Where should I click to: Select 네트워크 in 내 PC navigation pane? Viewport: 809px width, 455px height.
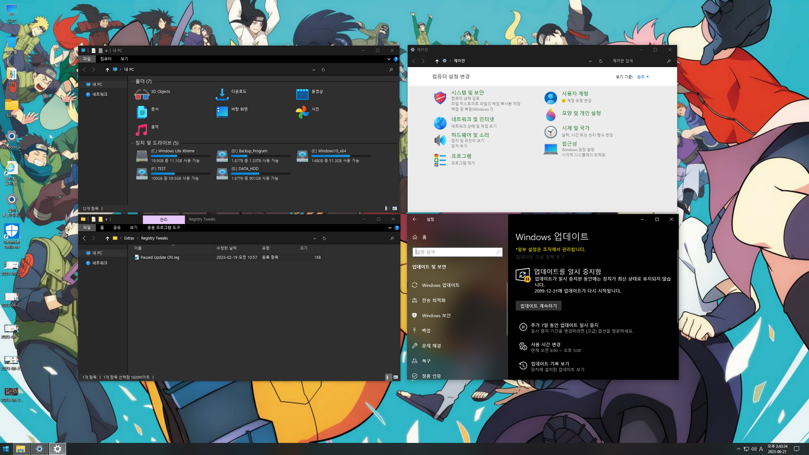tap(100, 94)
